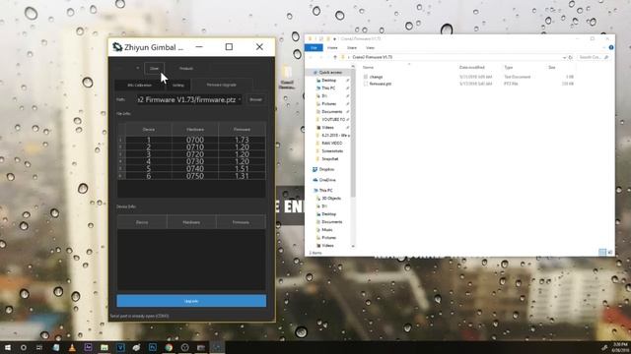Open the RAW VIDEO folder in navigation pane
The width and height of the screenshot is (631, 354).
[331, 143]
